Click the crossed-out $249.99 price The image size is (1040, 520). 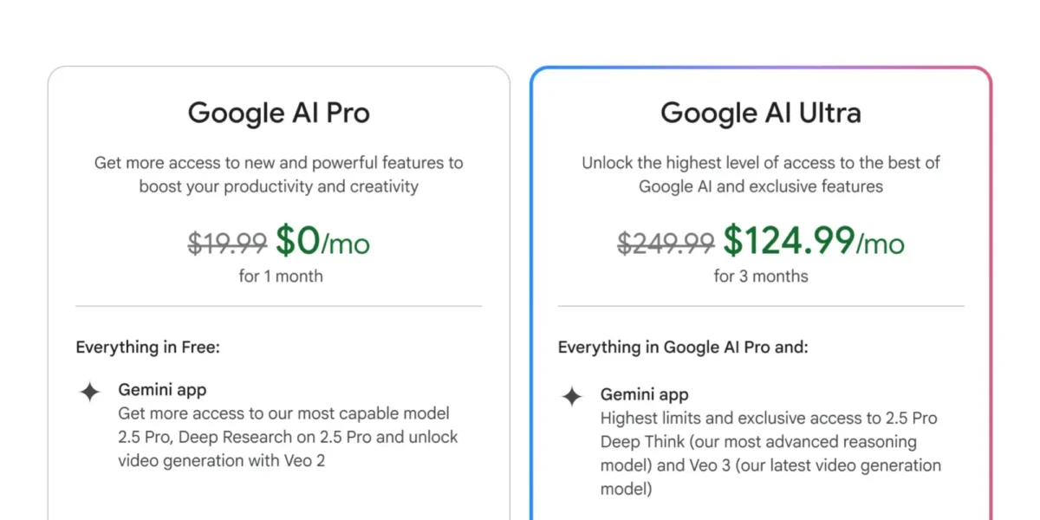tap(666, 244)
